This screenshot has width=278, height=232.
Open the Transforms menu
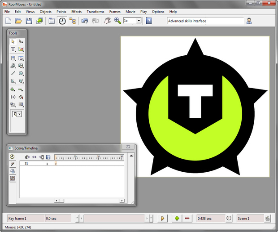pyautogui.click(x=96, y=12)
